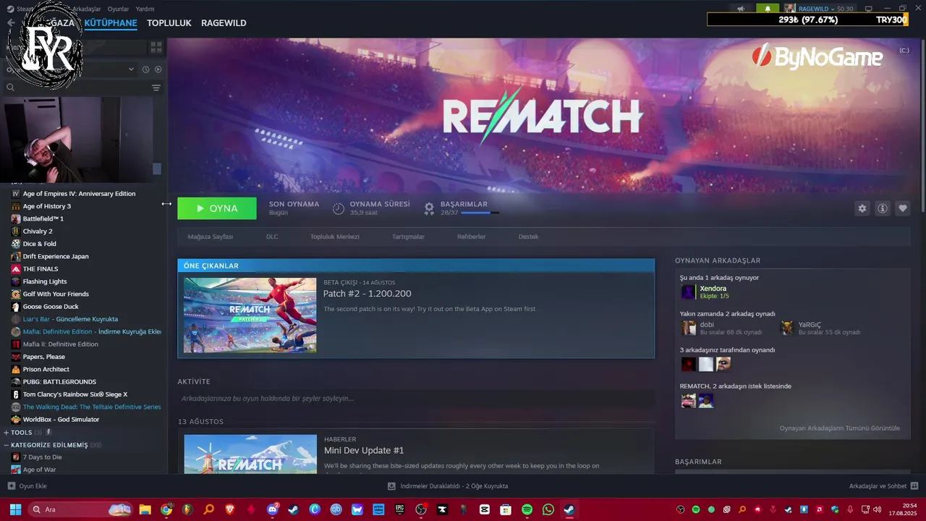Open Epic Games Launcher from taskbar
This screenshot has height=521, width=926.
tap(400, 509)
